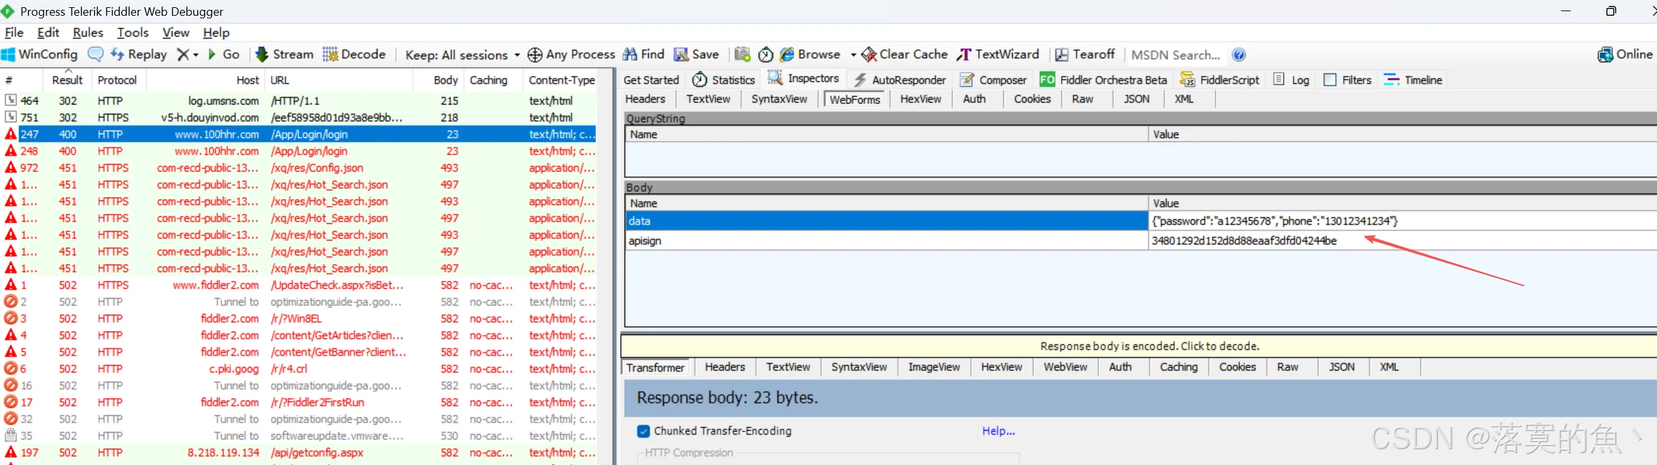Select the ImageView response tab
1657x465 pixels.
[934, 367]
